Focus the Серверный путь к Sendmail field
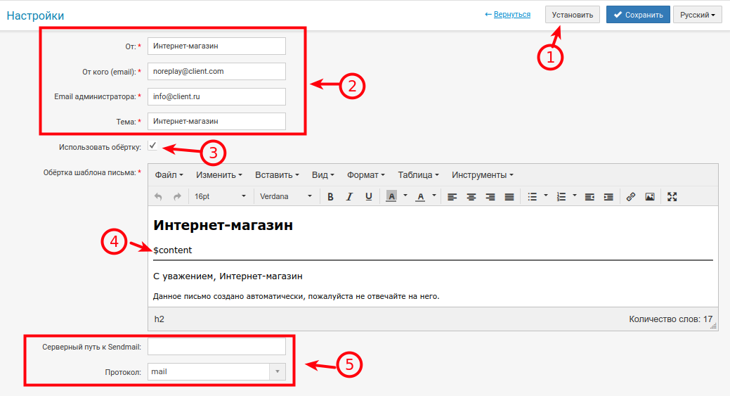 (x=216, y=347)
